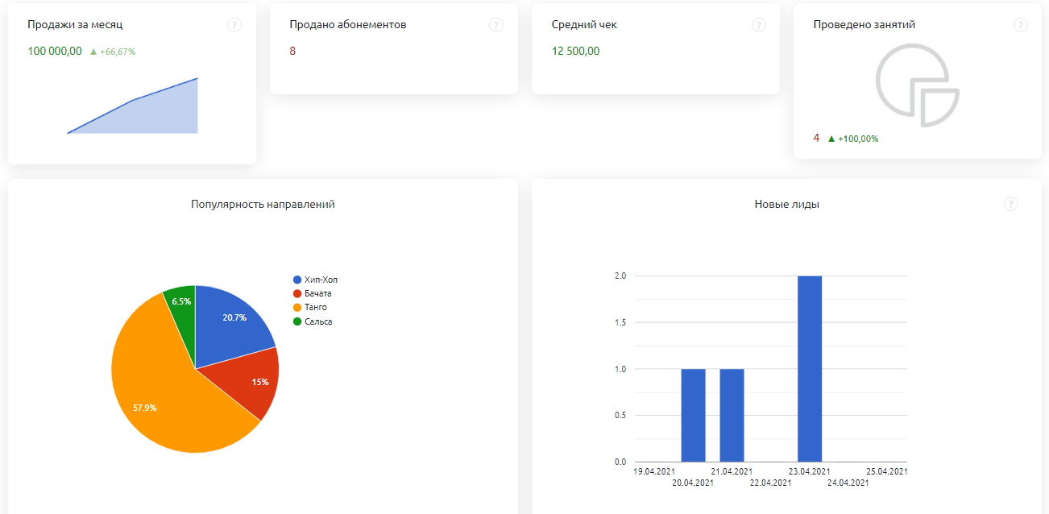The height and width of the screenshot is (514, 1049).
Task: Click question mark icon on Средний чек card
Action: 758,25
